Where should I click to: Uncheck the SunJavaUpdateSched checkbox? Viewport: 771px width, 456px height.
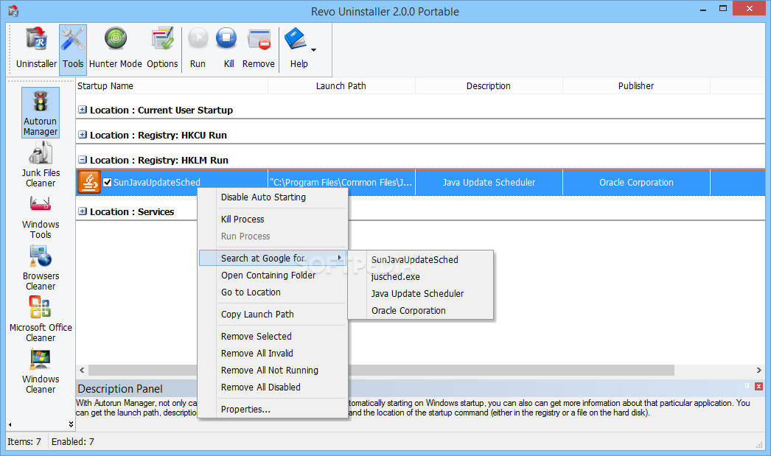(x=107, y=182)
